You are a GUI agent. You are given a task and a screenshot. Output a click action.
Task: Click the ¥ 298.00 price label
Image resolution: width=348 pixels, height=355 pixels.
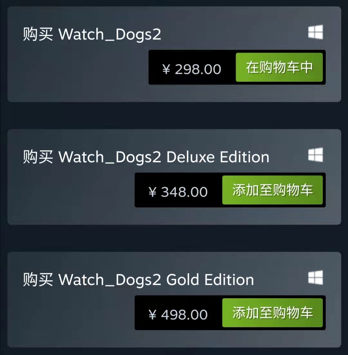[191, 69]
